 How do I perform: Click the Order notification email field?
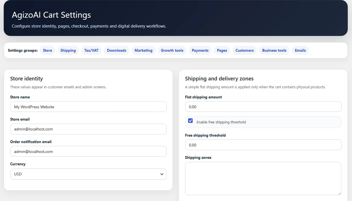tap(88, 151)
